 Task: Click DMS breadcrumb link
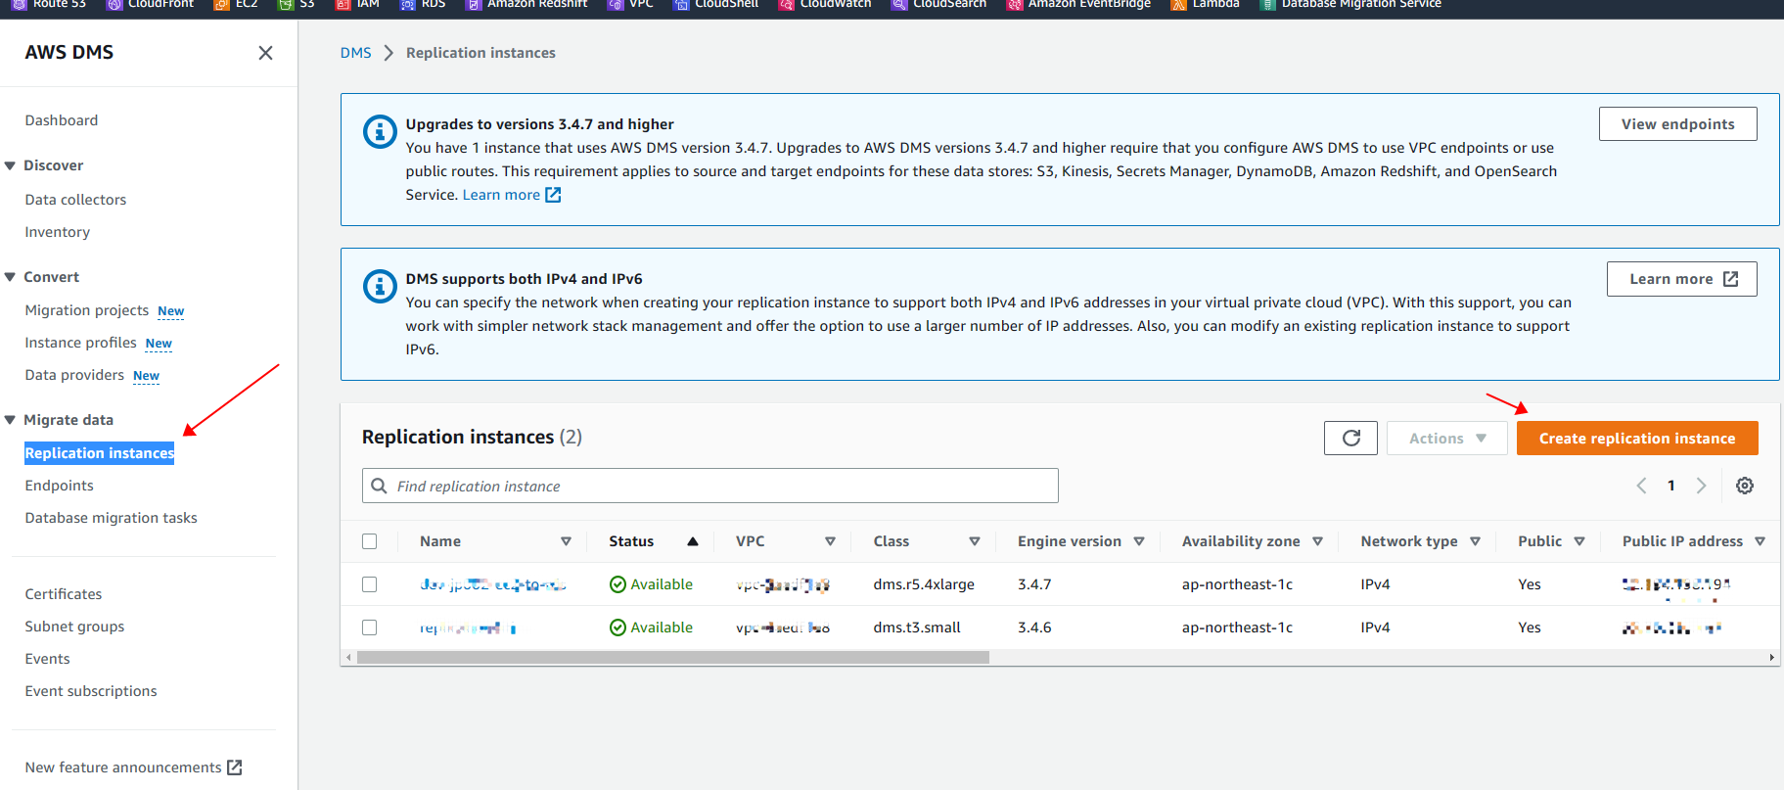click(x=356, y=53)
